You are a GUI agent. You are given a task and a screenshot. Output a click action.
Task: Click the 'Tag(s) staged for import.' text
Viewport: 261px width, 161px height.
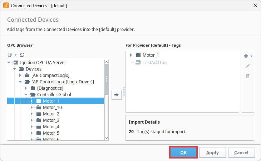point(162,132)
